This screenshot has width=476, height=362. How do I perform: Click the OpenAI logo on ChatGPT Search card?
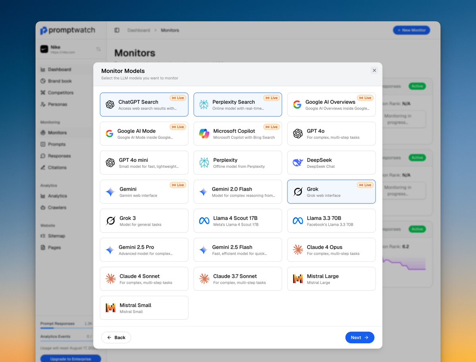[x=110, y=105]
